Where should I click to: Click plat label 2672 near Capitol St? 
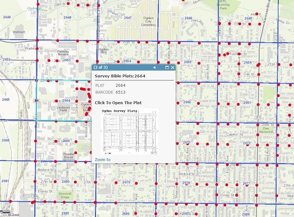[x=247, y=143]
